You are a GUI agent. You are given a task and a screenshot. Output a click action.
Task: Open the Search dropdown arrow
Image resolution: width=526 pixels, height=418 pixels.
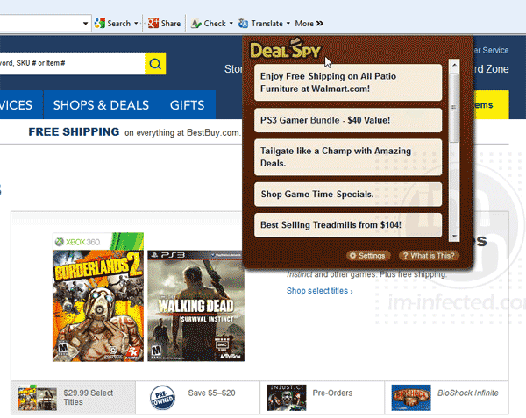(x=137, y=24)
